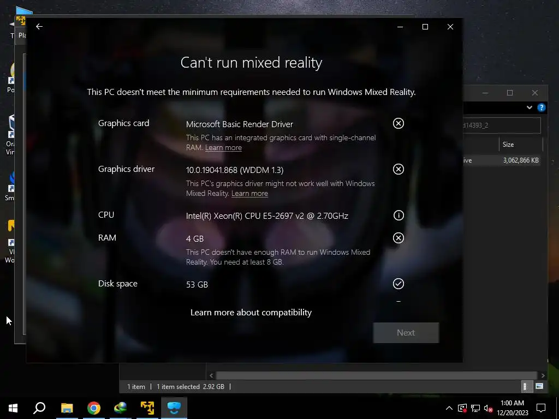Open the yellow VMware taskbar app
559x419 pixels.
(x=147, y=408)
